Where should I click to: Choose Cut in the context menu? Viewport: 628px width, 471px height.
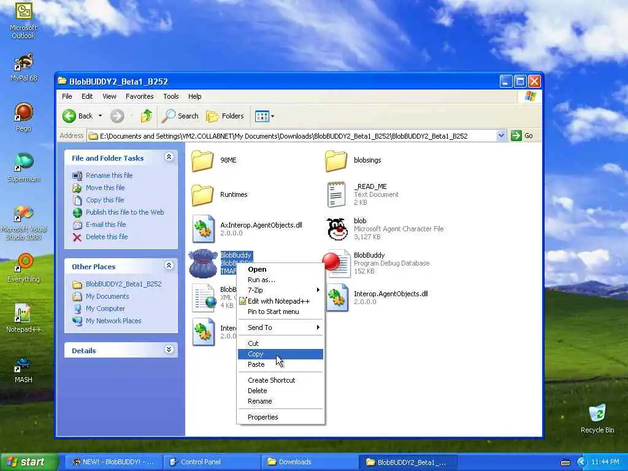[x=280, y=343]
